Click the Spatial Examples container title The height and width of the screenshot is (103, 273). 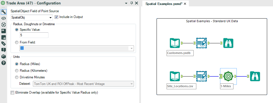click(x=212, y=21)
